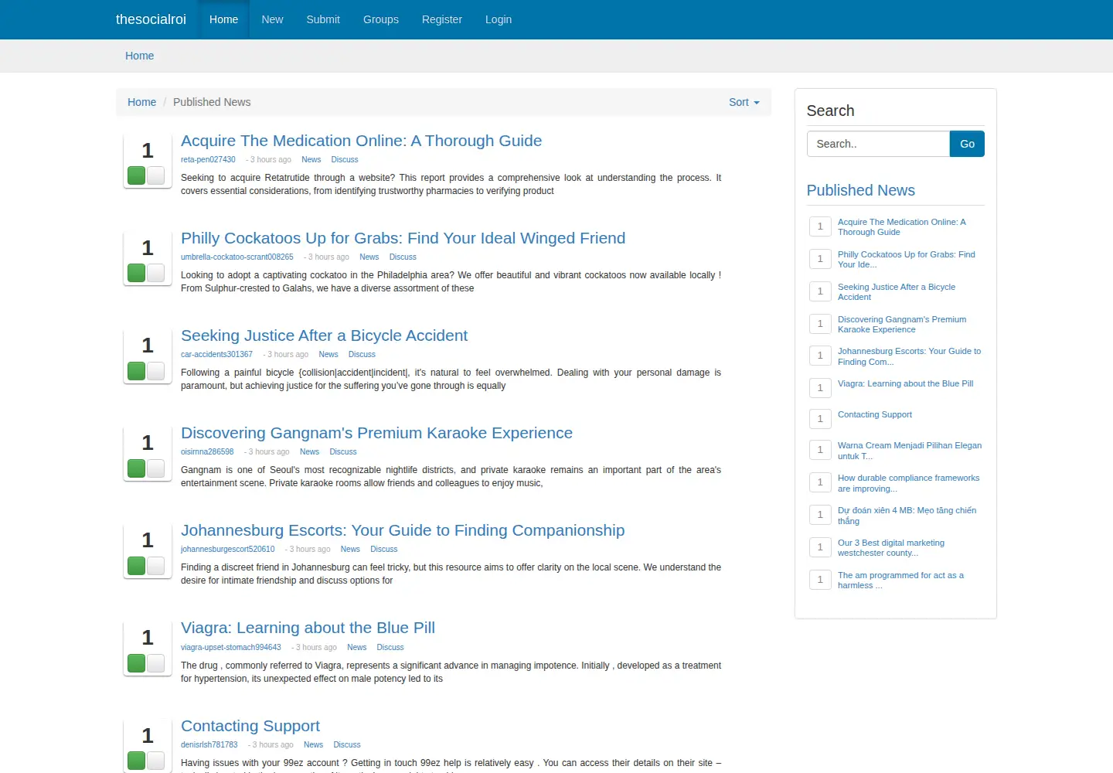Open user profile reta-pen027430
Screen dimensions: 1113x773
click(208, 159)
